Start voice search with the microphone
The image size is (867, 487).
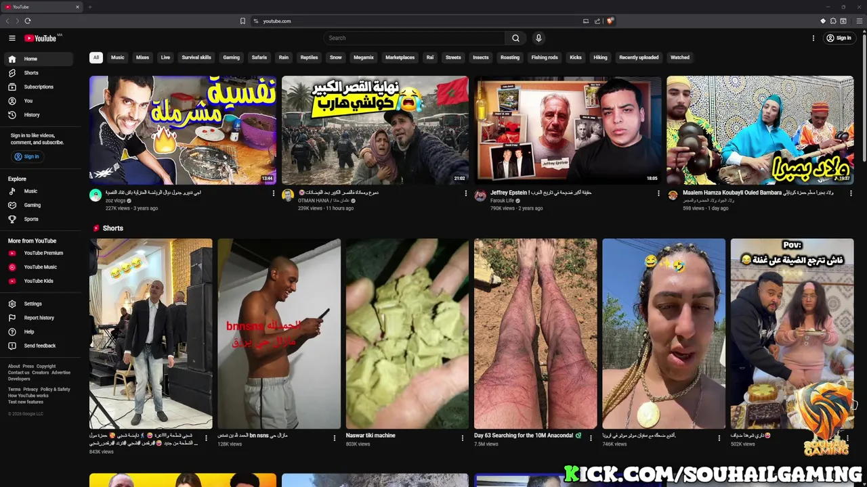tap(538, 38)
